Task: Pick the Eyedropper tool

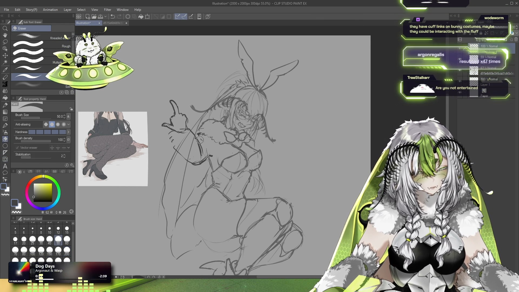Action: coord(5,70)
